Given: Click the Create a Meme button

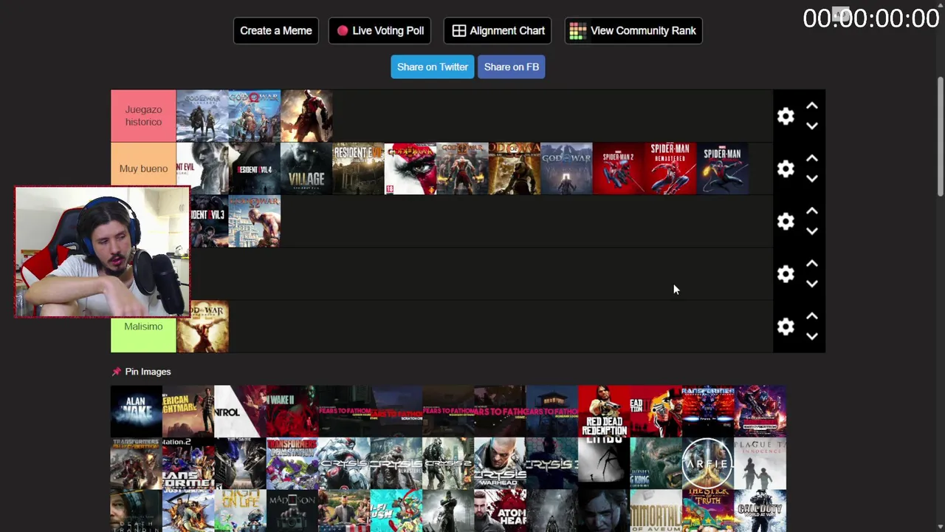Looking at the screenshot, I should pos(276,30).
